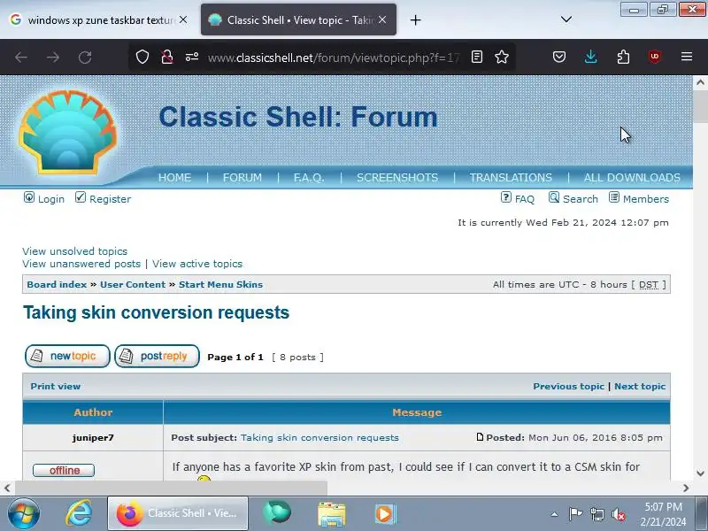The image size is (708, 531).
Task: Close the Classic Shell View topic tab
Action: (382, 19)
